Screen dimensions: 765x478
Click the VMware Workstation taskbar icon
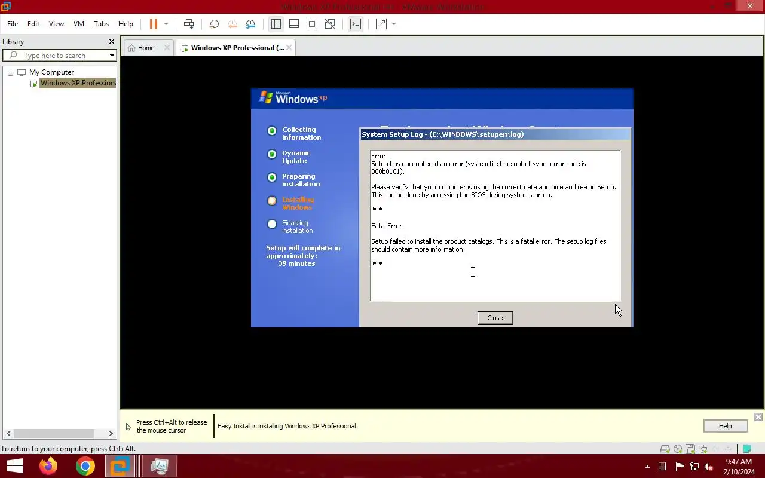[x=121, y=466]
